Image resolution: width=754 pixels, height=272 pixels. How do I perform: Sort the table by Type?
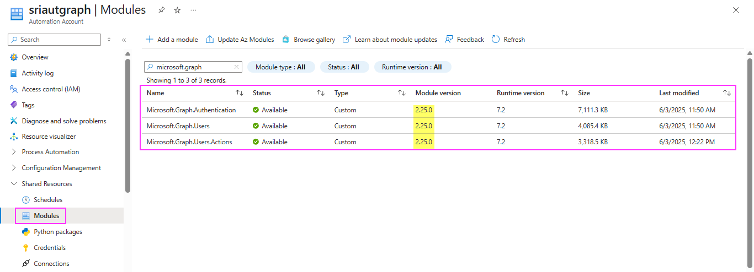pos(402,93)
